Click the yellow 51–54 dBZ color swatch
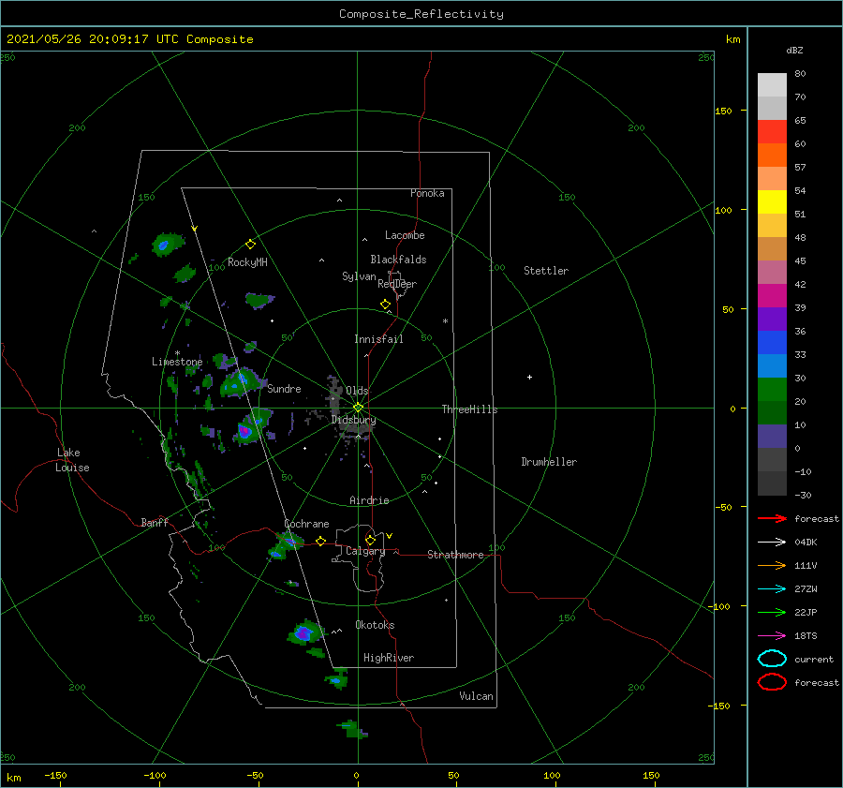This screenshot has height=788, width=843. click(x=772, y=202)
